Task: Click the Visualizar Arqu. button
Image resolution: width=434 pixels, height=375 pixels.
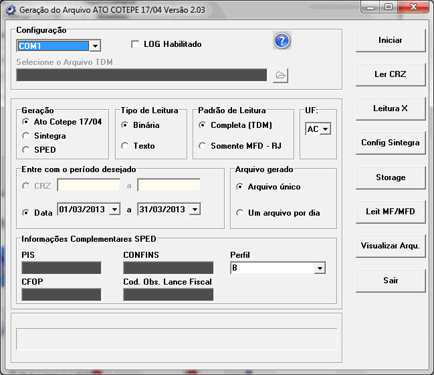Action: click(x=390, y=246)
